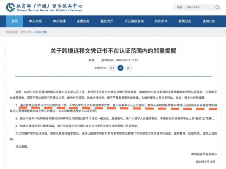Screen dimensions: 226x169
Task: Click item 2 text 部分不良中介机构
Action: click(x=115, y=118)
